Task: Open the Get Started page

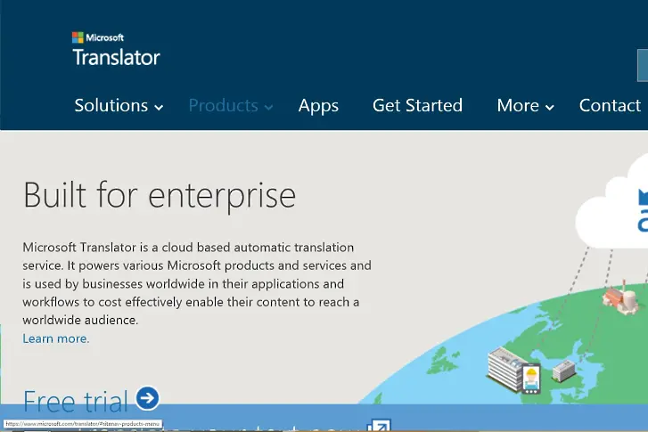Action: click(417, 106)
